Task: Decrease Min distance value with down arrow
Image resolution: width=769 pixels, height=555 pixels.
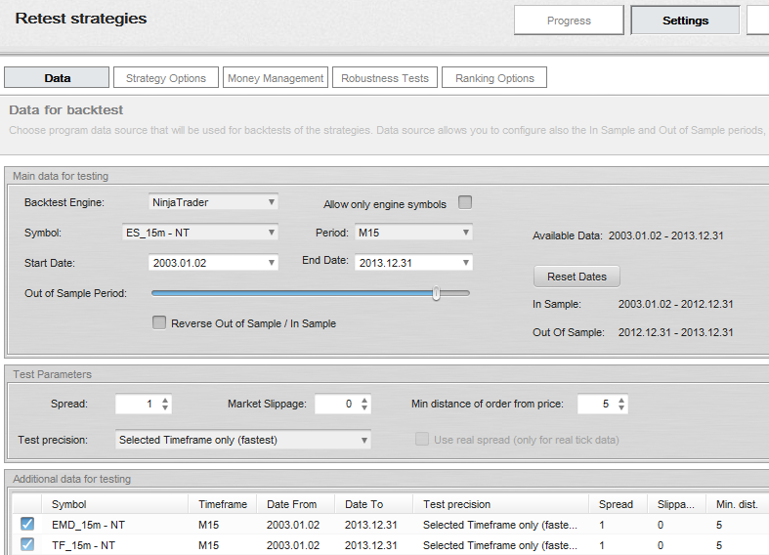Action: coord(621,407)
